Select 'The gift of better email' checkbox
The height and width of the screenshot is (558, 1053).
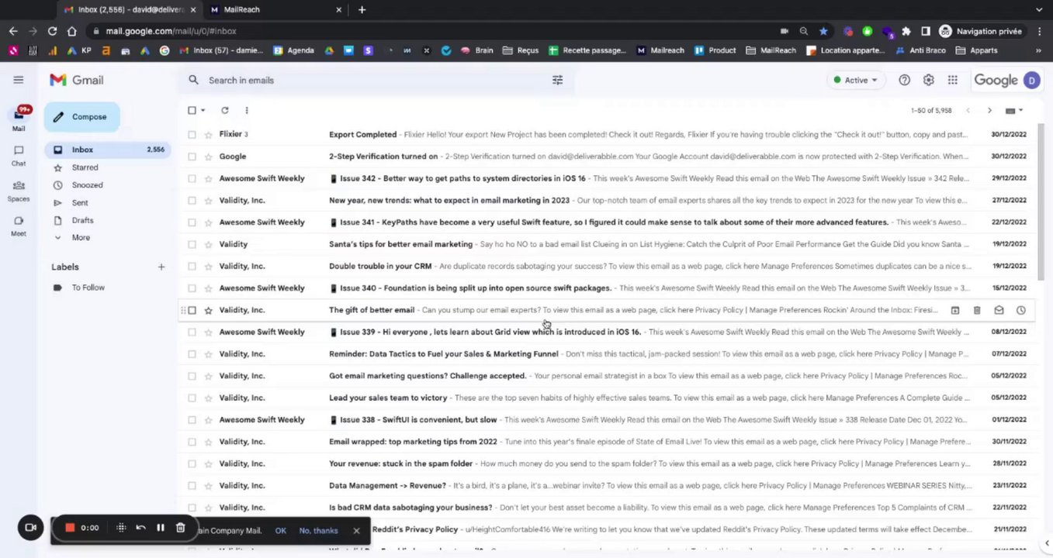coord(192,310)
